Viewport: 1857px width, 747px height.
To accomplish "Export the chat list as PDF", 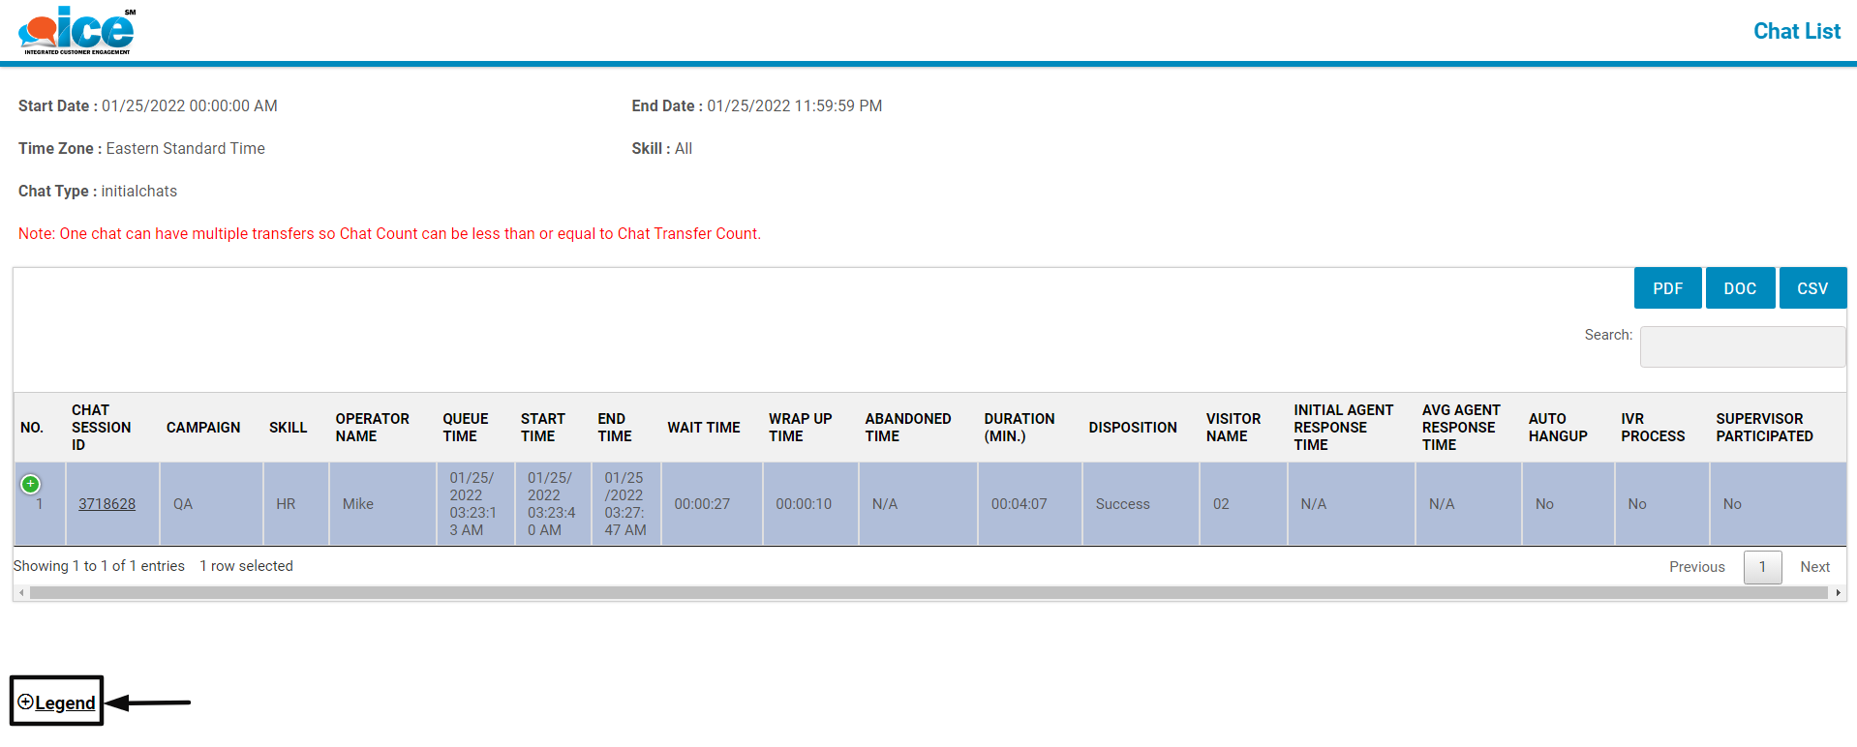I will 1667,288.
